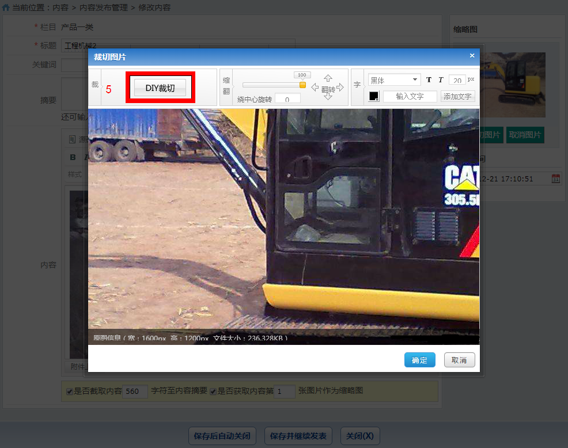The image size is (568, 448).
Task: Click the 关闭(X) button at bottom
Action: coord(360,436)
